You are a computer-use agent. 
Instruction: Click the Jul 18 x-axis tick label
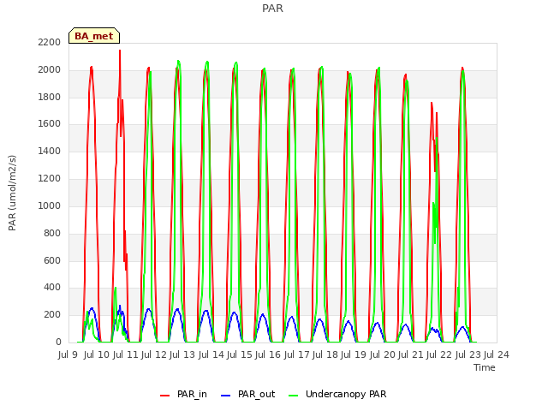[325, 354]
